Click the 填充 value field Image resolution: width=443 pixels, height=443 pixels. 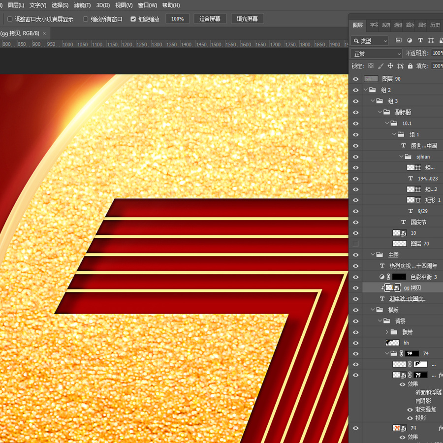437,66
